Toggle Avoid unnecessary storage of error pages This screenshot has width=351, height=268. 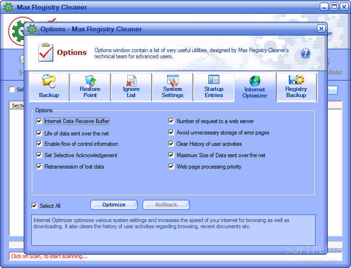171,133
